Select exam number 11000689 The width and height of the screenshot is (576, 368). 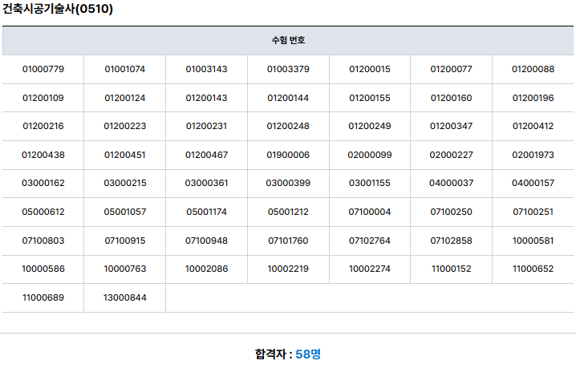click(43, 298)
